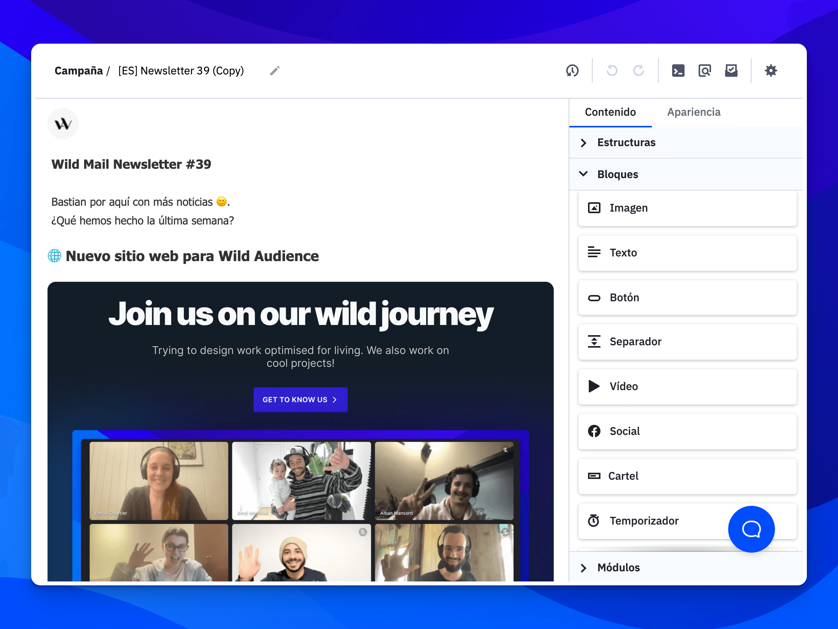838x629 pixels.
Task: Click the Imagen block picture icon
Action: (594, 208)
